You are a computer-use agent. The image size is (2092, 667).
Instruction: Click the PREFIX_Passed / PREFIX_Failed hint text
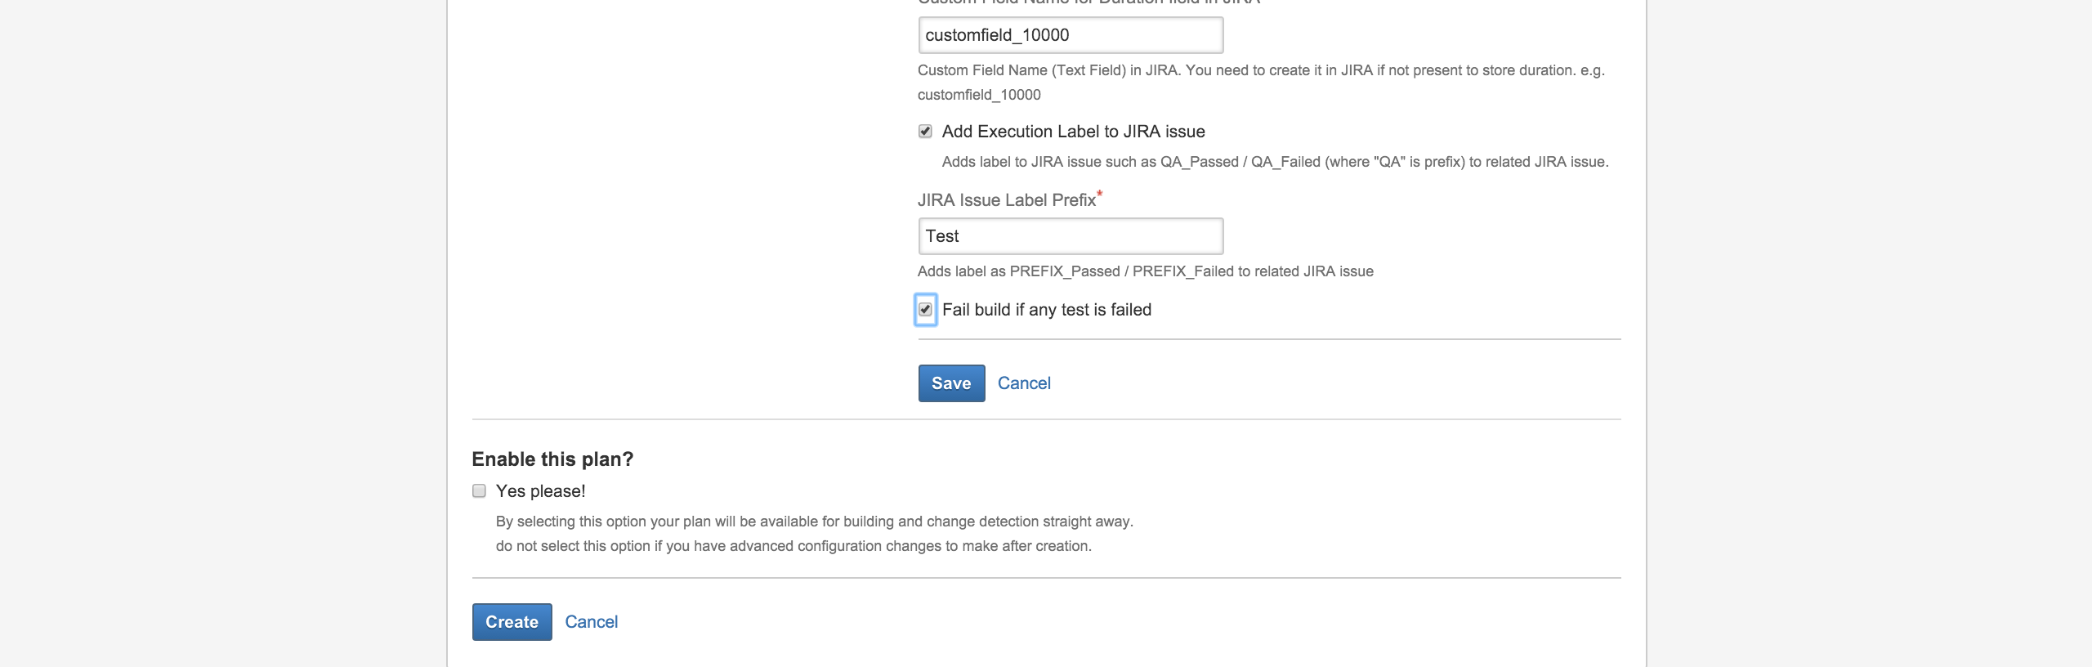coord(1145,271)
